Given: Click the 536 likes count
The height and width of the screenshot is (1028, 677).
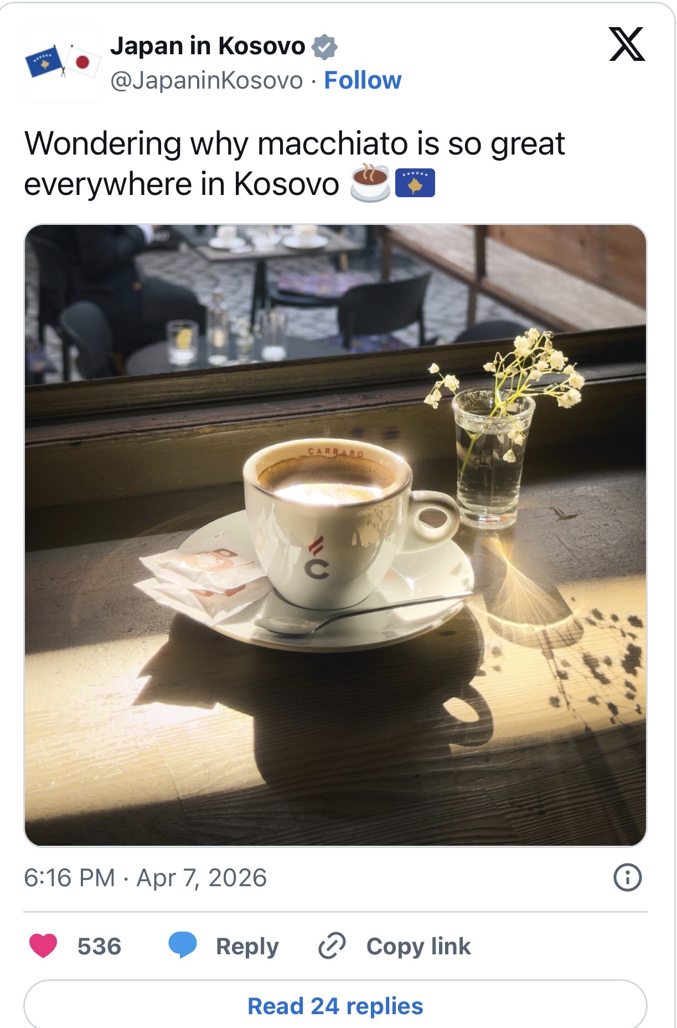Looking at the screenshot, I should pos(99,946).
